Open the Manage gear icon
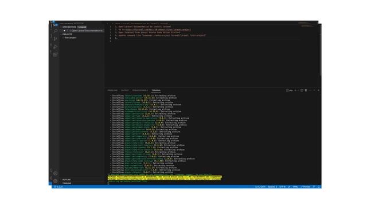The height and width of the screenshot is (206, 367). point(56,181)
